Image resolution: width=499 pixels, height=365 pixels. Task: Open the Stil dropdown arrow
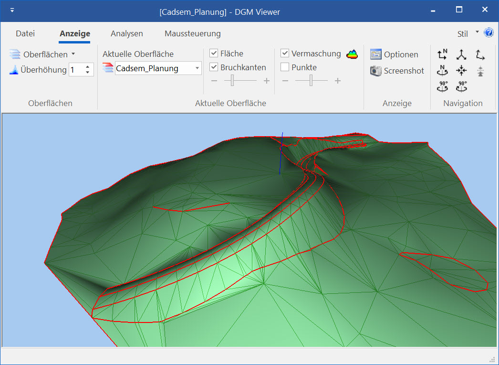(478, 32)
